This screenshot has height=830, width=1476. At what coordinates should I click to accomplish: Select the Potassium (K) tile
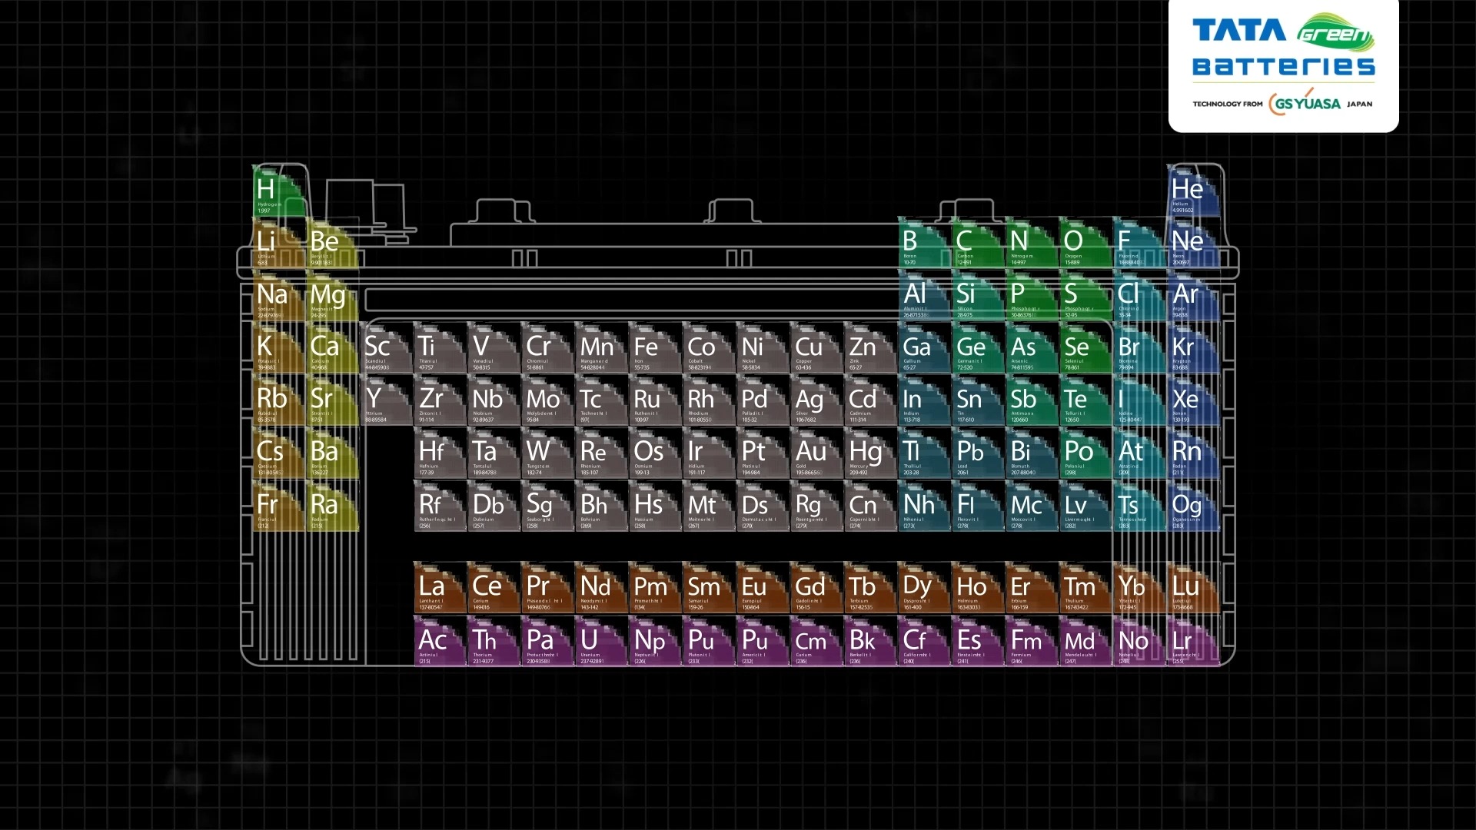[279, 347]
